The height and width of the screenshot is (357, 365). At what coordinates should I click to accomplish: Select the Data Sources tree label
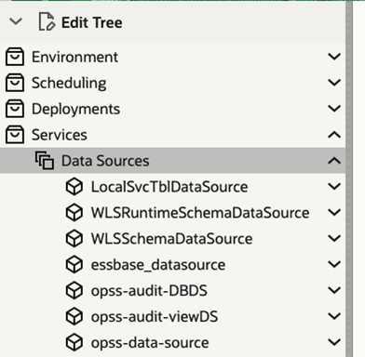(x=105, y=161)
